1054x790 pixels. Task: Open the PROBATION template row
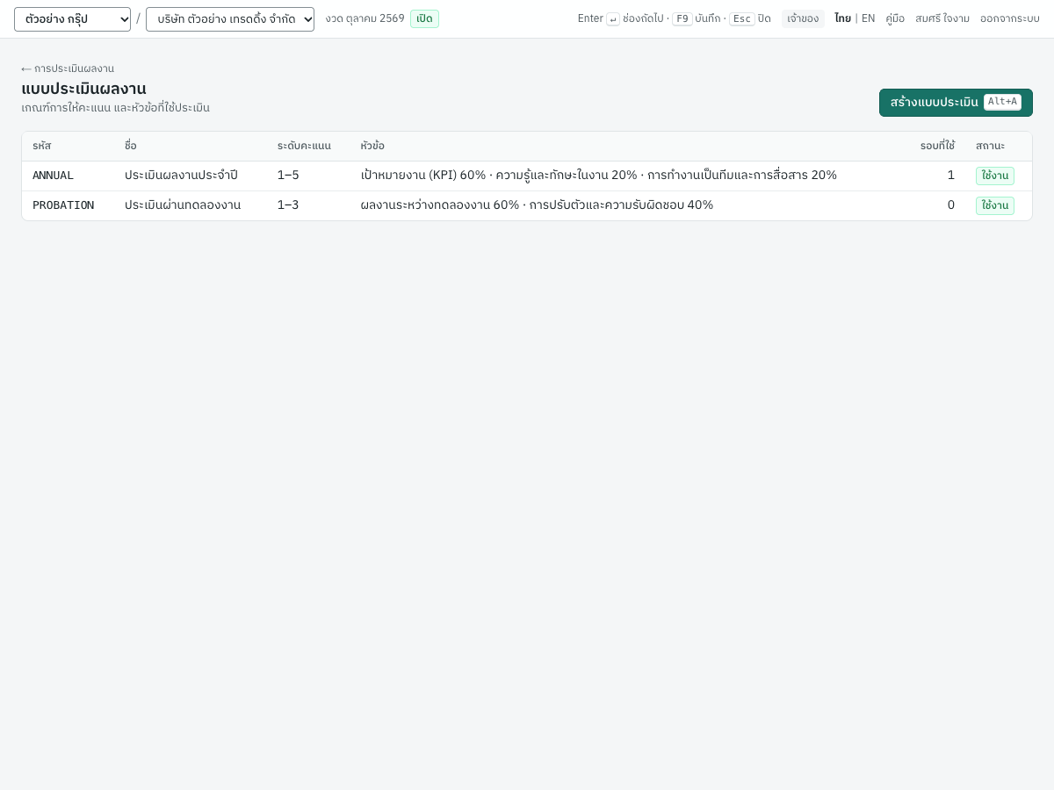[x=527, y=205]
